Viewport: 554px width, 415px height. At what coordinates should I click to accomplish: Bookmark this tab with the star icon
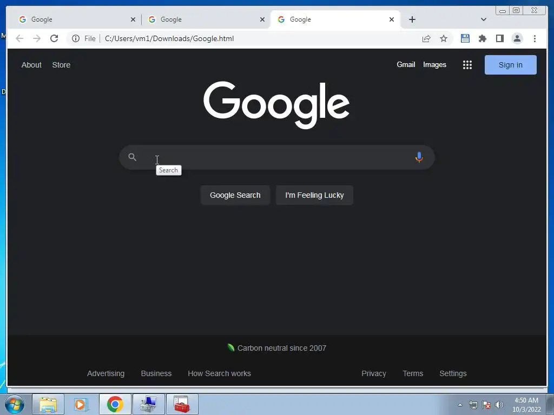[x=444, y=38]
